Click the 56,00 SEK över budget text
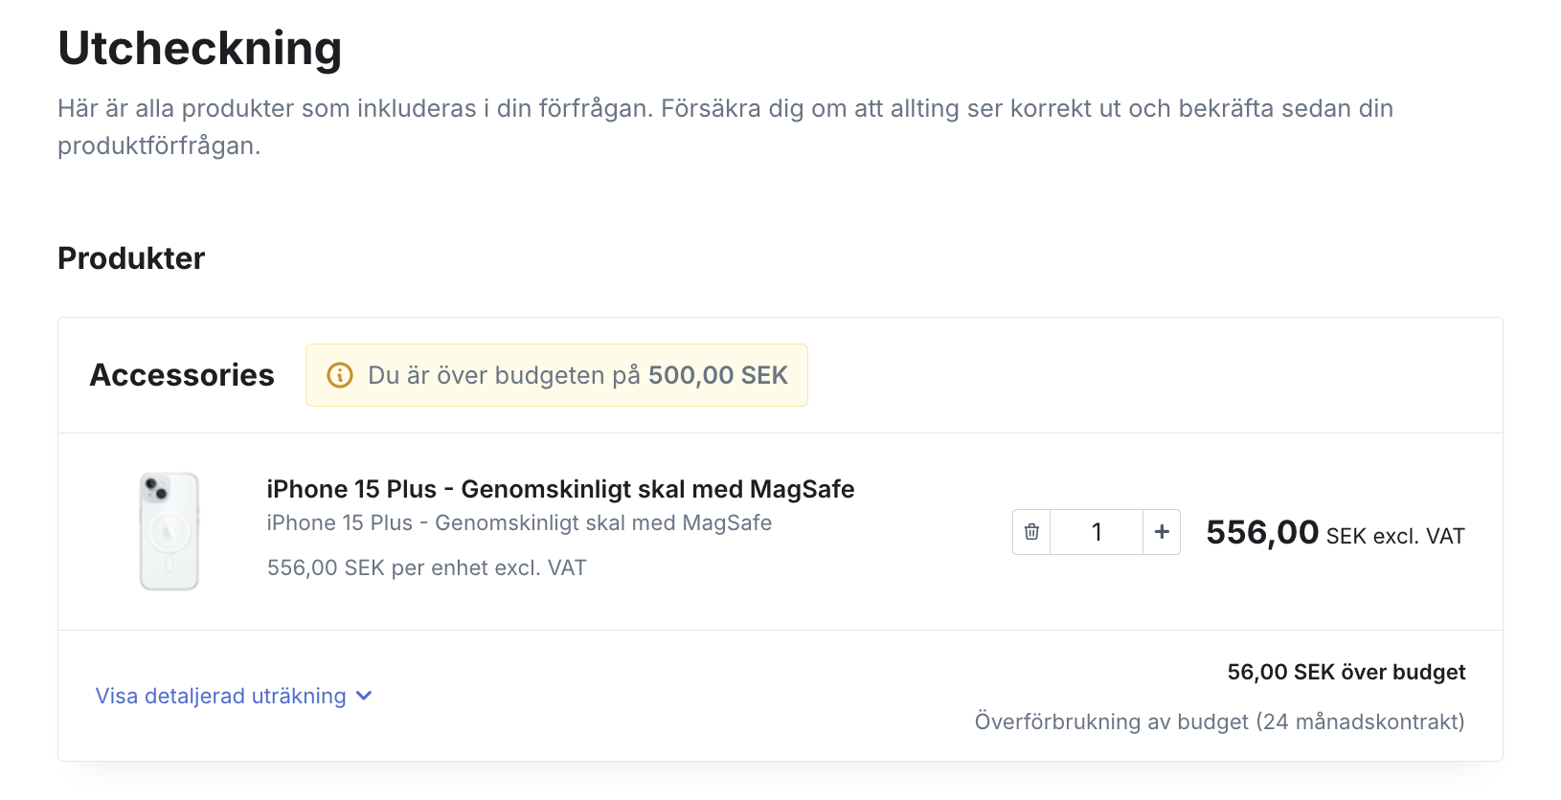This screenshot has height=800, width=1561. point(1346,672)
